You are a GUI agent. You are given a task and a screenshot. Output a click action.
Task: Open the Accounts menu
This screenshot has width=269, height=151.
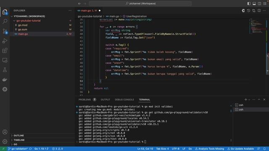[5, 132]
